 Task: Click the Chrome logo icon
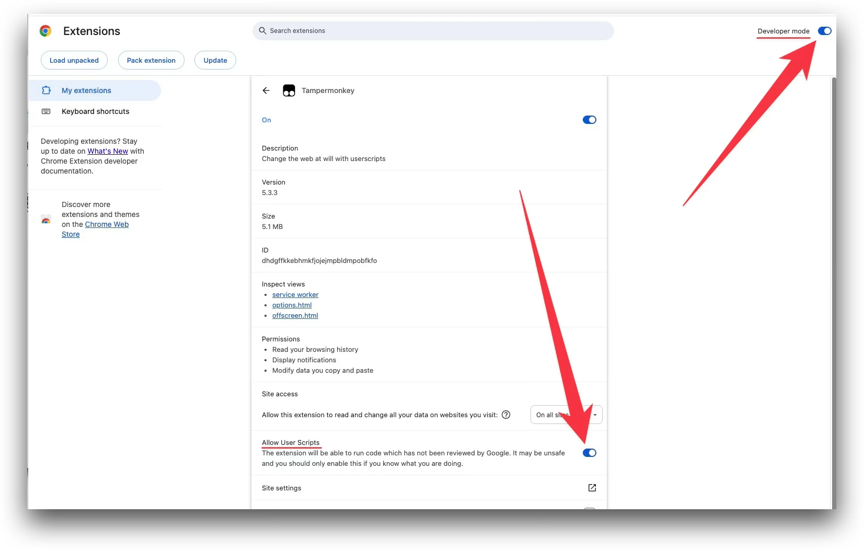(45, 31)
